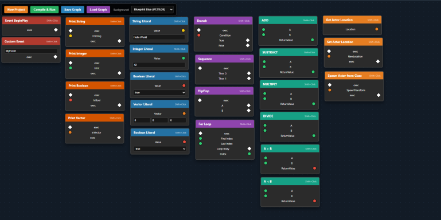
Task: Click the NewLocation pin on Set Actor Location
Action: (x=329, y=56)
